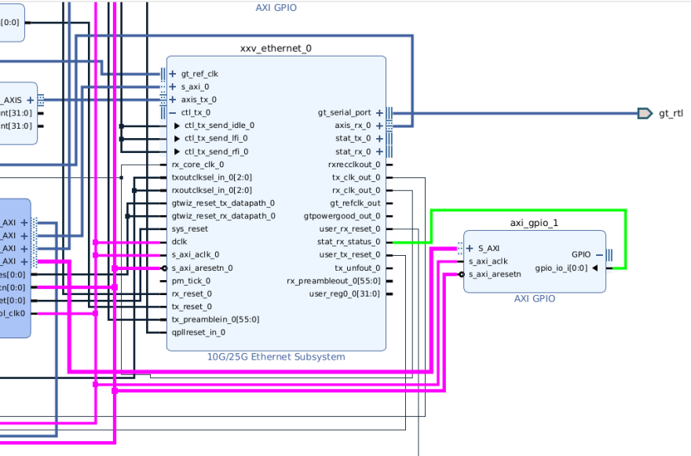Select the stat_rx_status_0 output pin

coord(389,242)
